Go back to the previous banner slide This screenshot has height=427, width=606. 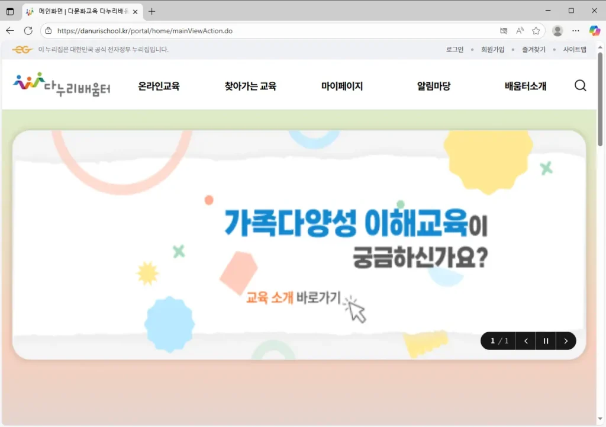tap(526, 341)
